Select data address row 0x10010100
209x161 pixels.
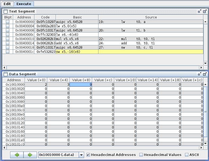click(14, 119)
